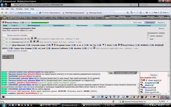The height and width of the screenshot is (107, 171).
Task: Click the chat message input field
Action: [x=48, y=97]
